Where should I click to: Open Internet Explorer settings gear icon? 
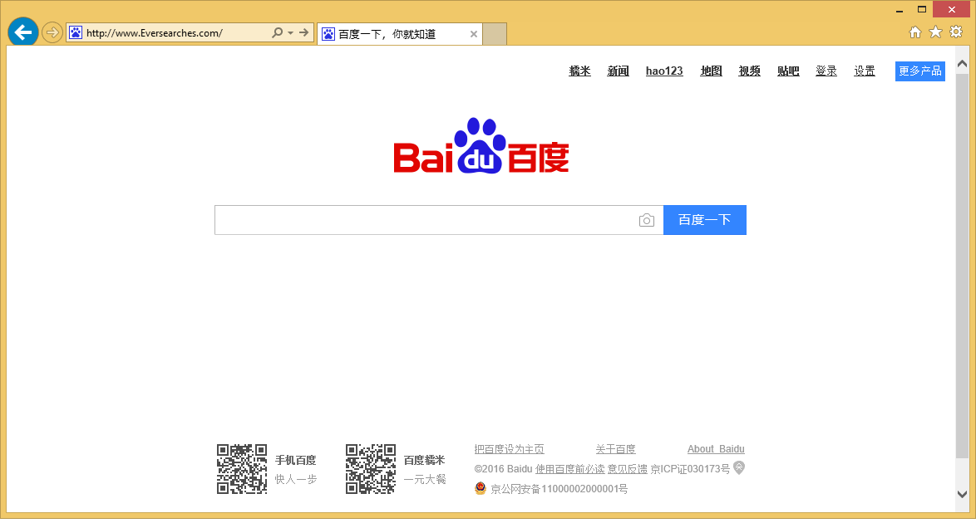954,32
